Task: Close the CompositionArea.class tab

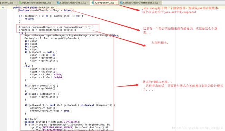Action: click(88, 3)
